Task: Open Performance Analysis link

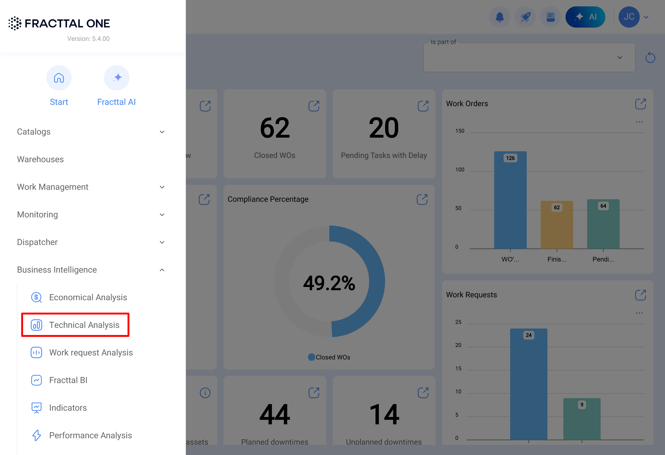Action: click(x=90, y=435)
